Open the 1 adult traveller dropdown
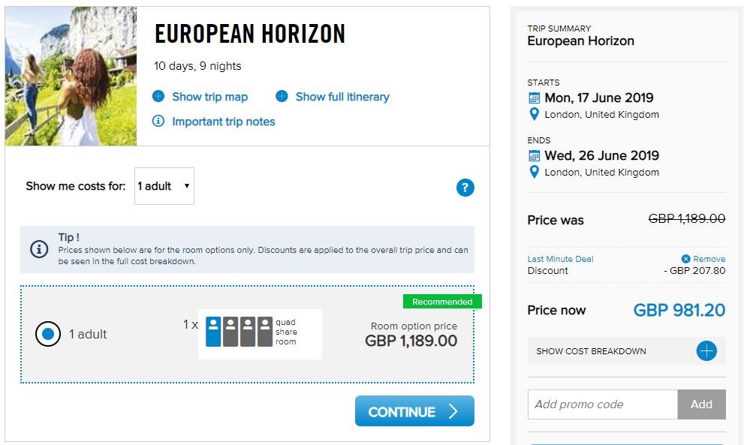Viewport: 747px width, 445px height. (164, 186)
